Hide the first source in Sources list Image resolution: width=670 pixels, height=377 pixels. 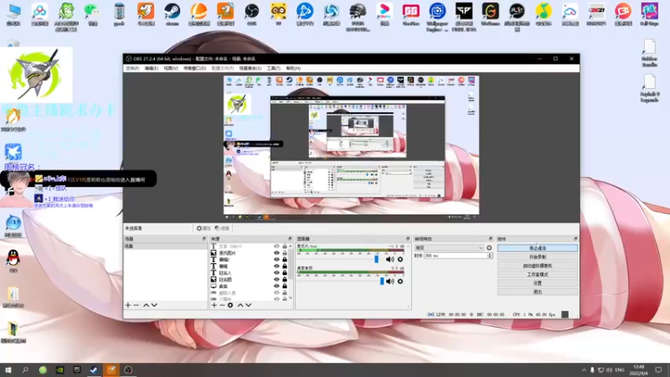click(276, 247)
